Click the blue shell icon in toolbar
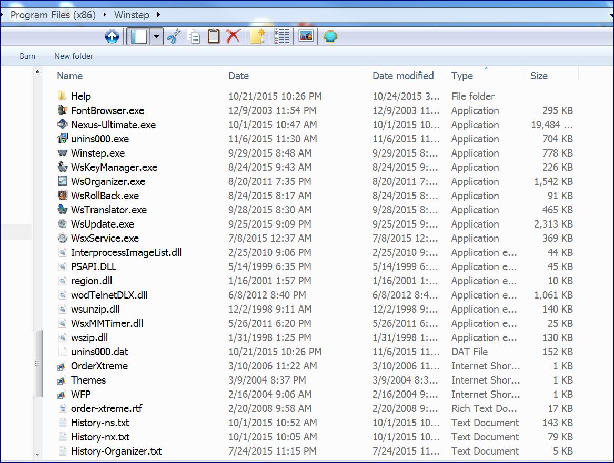The width and height of the screenshot is (614, 463). tap(330, 37)
